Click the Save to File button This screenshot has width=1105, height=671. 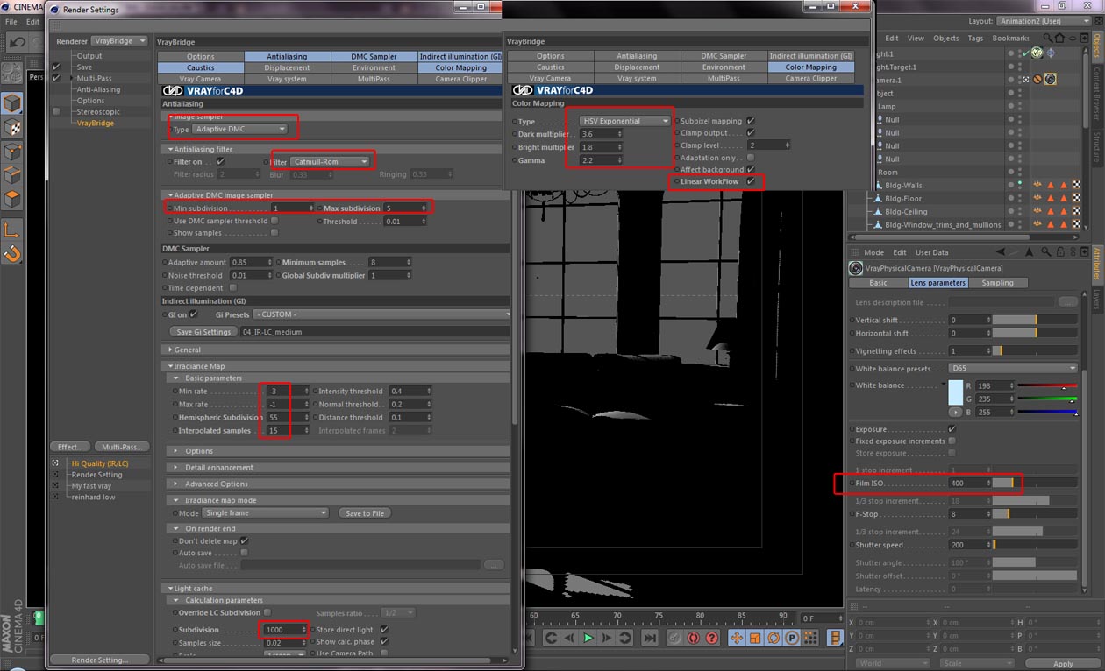coord(365,513)
